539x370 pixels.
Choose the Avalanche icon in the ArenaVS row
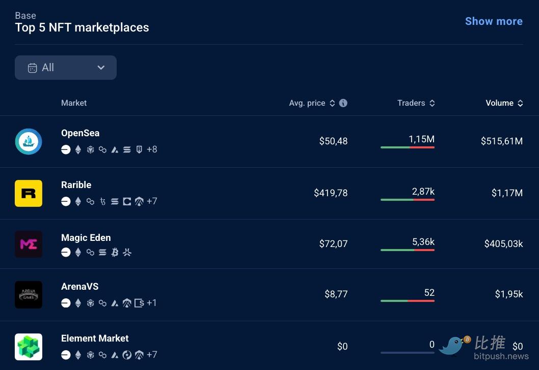coord(115,303)
